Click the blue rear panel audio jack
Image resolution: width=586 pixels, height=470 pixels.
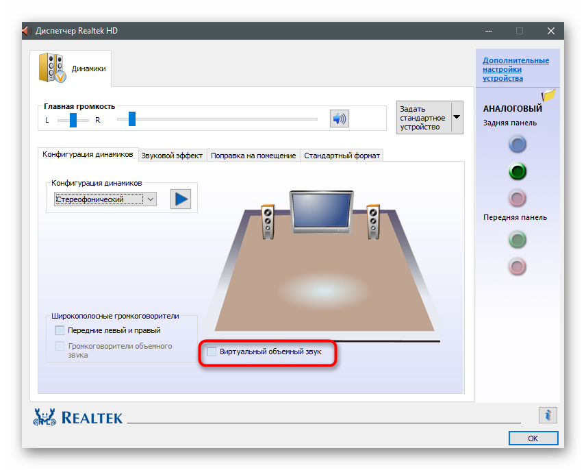click(518, 144)
